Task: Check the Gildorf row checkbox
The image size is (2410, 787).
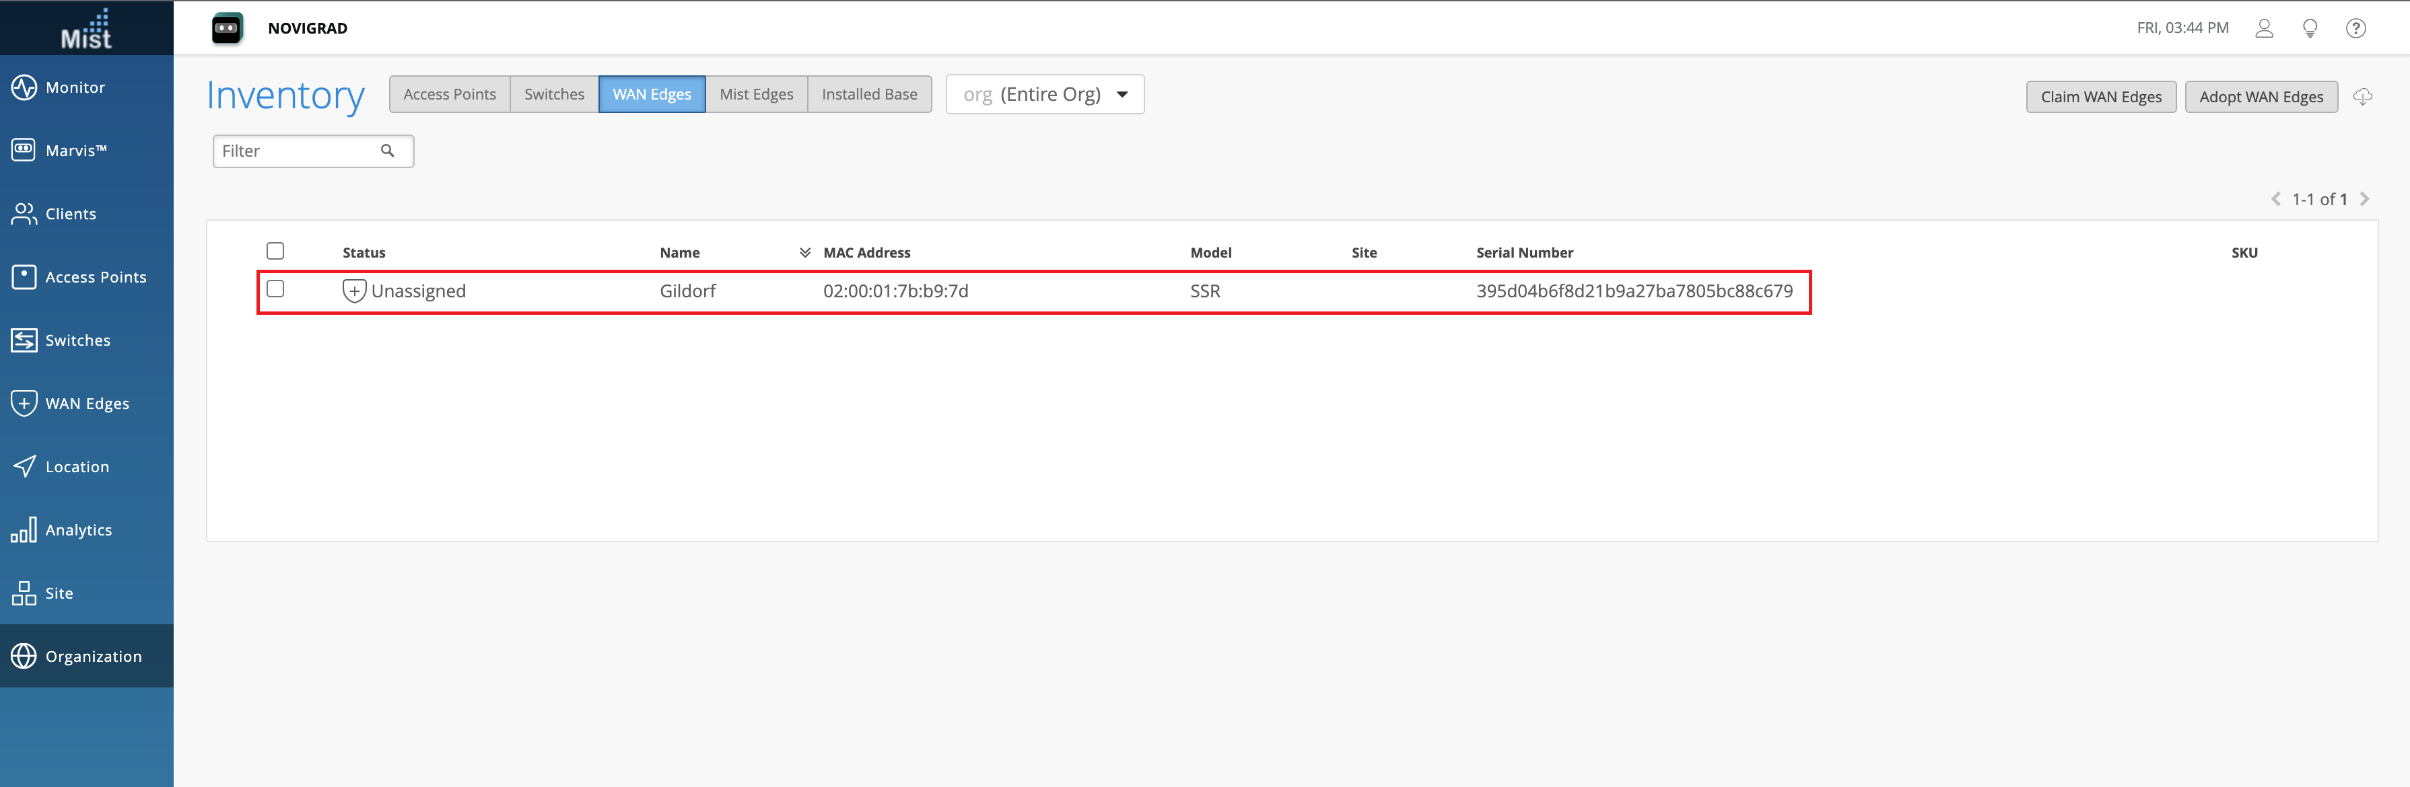Action: coord(275,289)
